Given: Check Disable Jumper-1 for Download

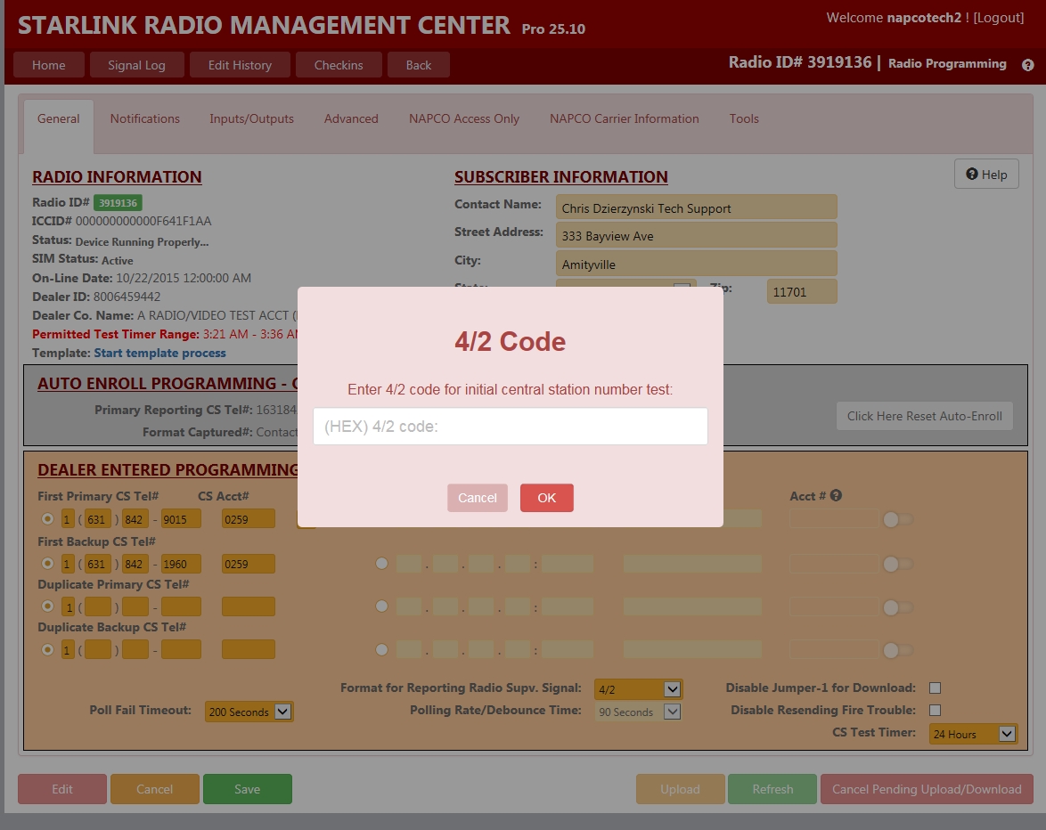Looking at the screenshot, I should click(935, 688).
